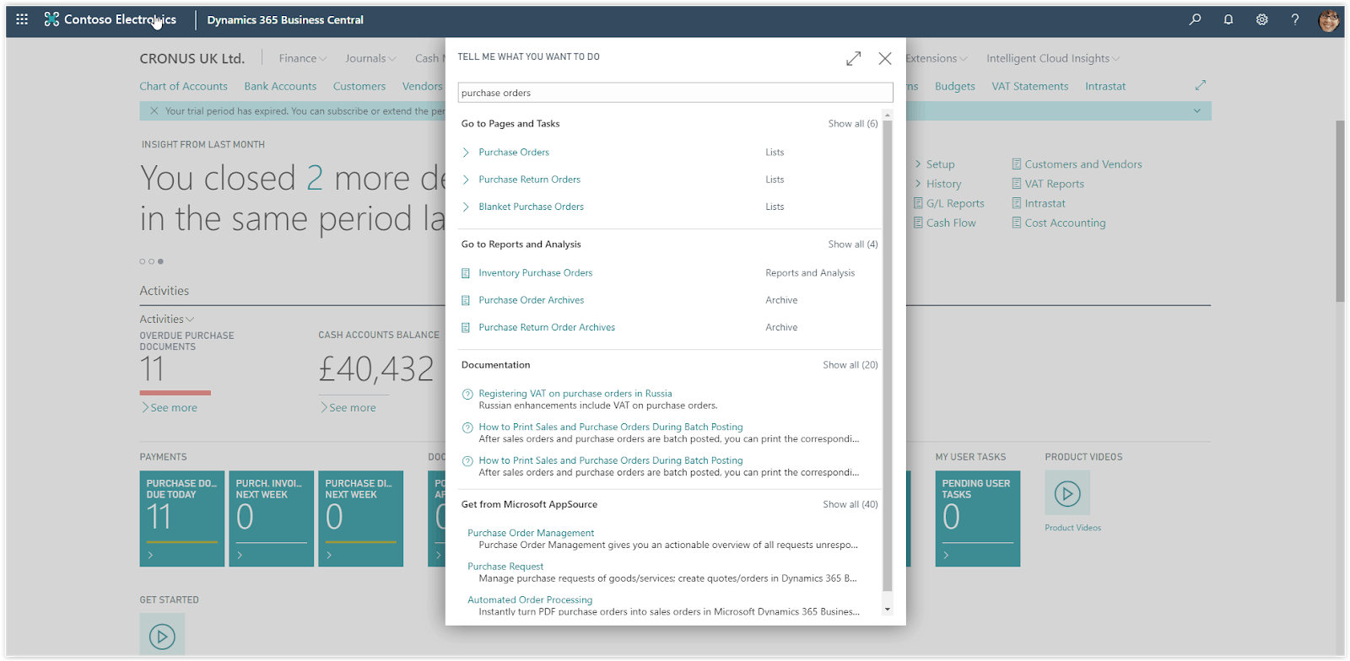See more under Cash Accounts Balance
The height and width of the screenshot is (661, 1350).
pos(348,408)
